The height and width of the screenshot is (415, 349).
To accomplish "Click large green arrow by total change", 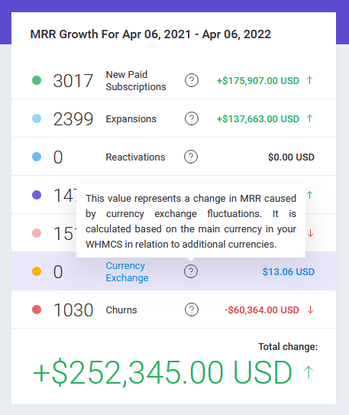I will pos(309,372).
